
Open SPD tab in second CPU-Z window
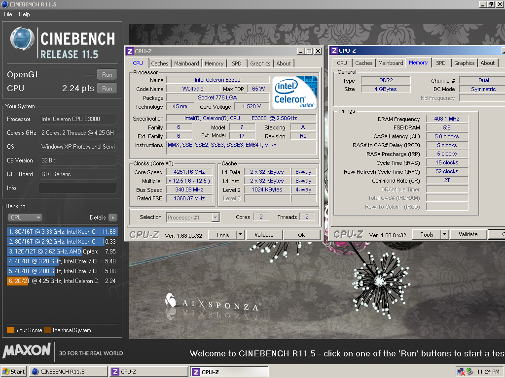point(441,63)
